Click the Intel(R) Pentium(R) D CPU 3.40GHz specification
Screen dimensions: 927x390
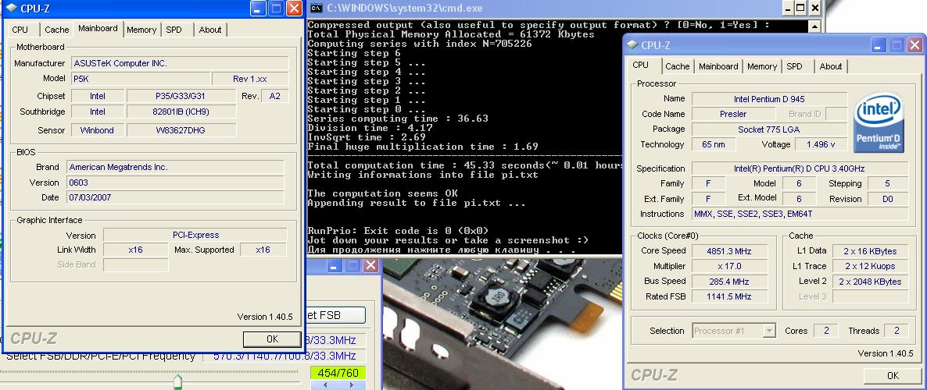pos(800,168)
